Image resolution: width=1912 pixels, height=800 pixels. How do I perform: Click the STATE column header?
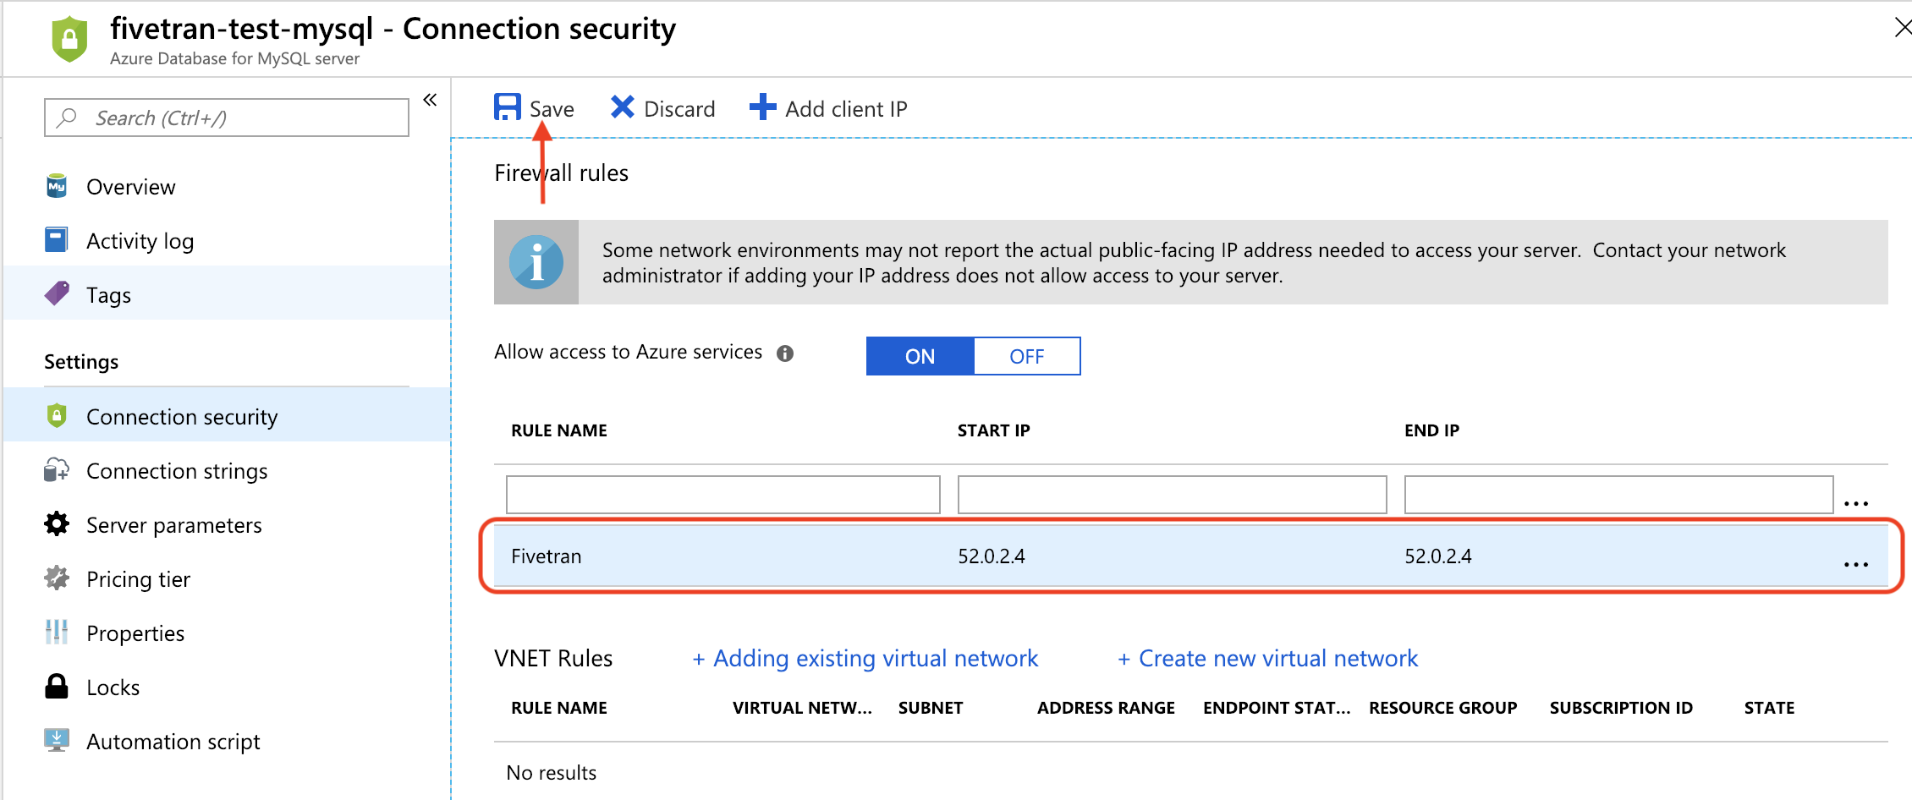pyautogui.click(x=1769, y=708)
